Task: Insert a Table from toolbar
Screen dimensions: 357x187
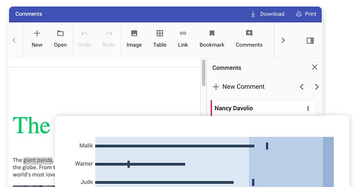Action: 160,39
